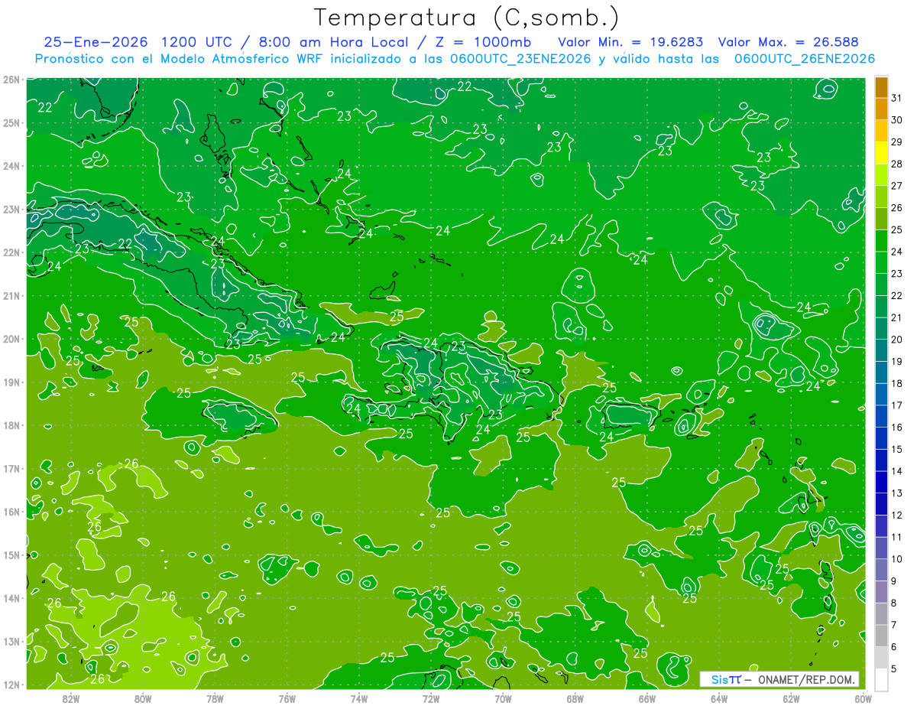Click the legend label "31"
Viewport: 917px width, 709px height.
point(896,98)
